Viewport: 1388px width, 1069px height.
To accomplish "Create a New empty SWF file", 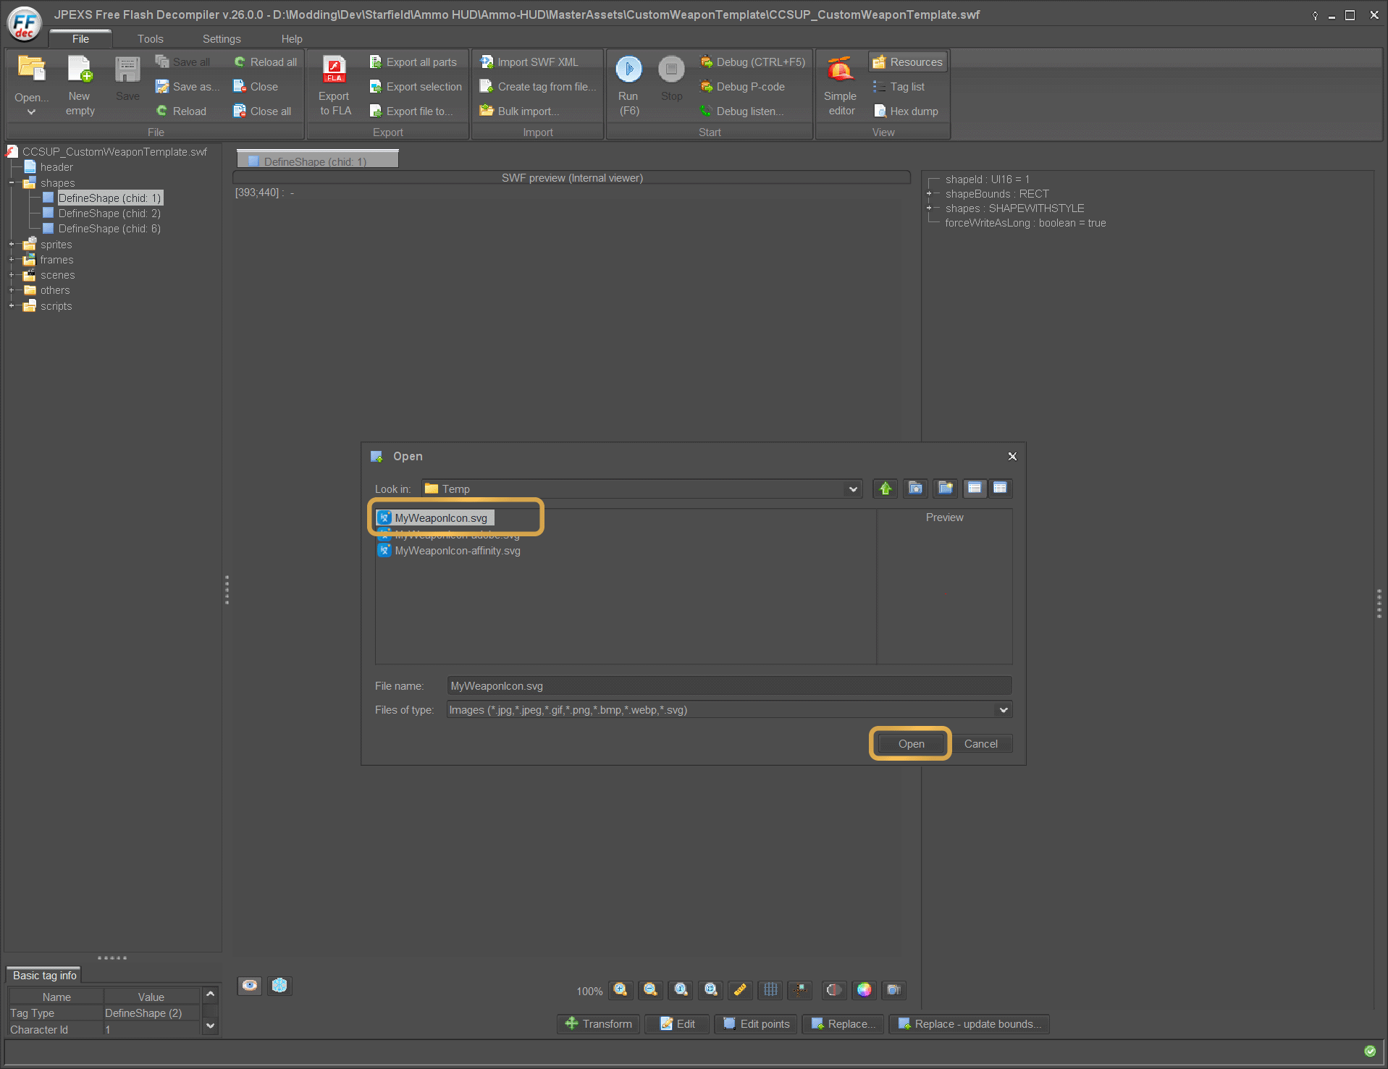I will pyautogui.click(x=80, y=86).
